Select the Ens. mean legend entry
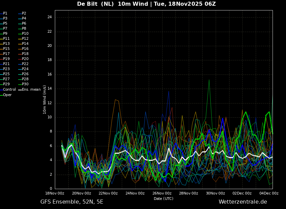The height and width of the screenshot is (209, 286). click(30, 90)
